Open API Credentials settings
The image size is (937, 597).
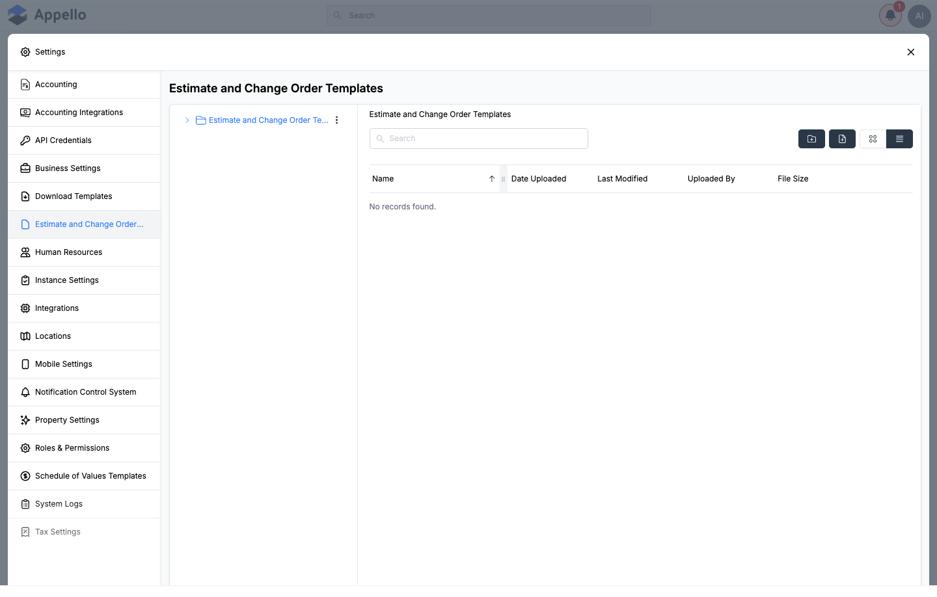coord(85,140)
